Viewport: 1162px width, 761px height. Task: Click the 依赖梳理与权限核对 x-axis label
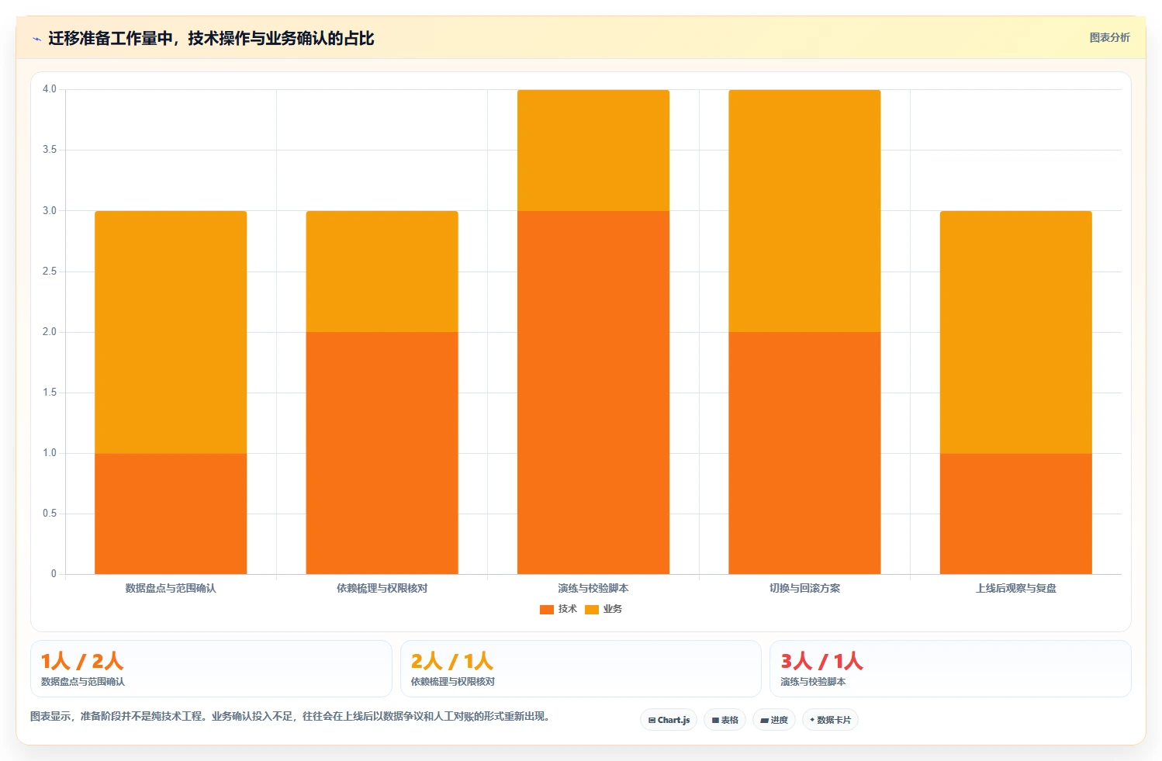(x=382, y=588)
